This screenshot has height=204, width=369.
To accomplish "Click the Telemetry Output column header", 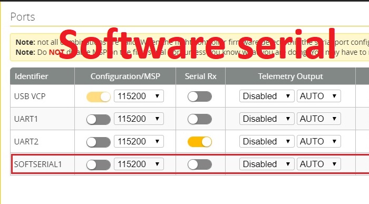I will coord(290,76).
